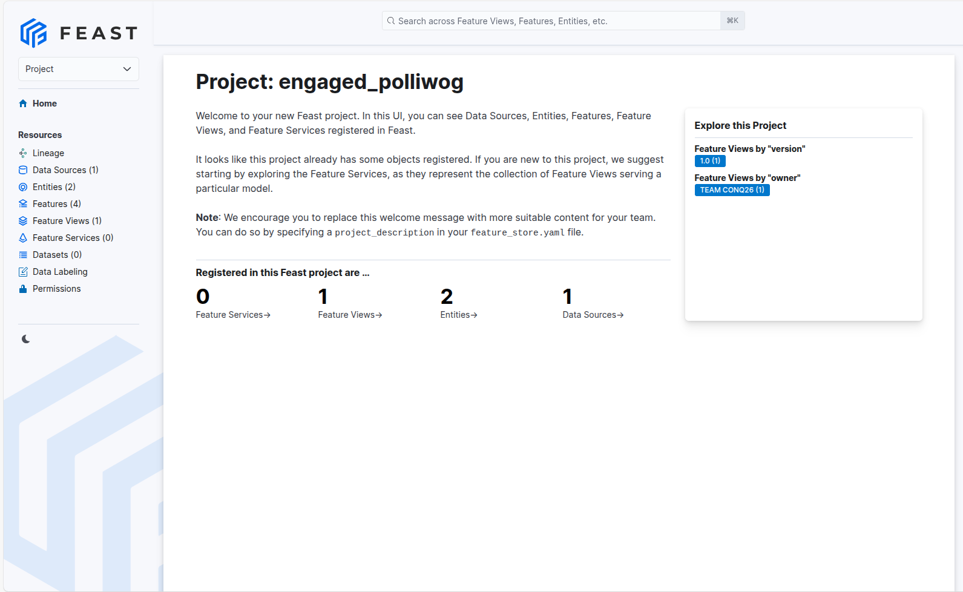Open Datasets (0) in sidebar

click(57, 255)
